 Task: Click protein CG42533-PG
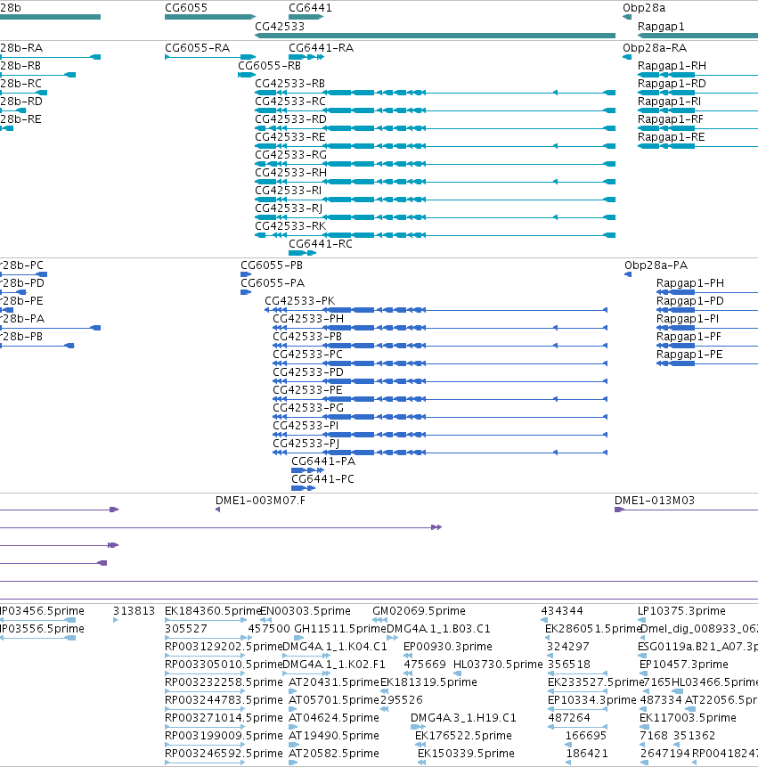(x=308, y=408)
